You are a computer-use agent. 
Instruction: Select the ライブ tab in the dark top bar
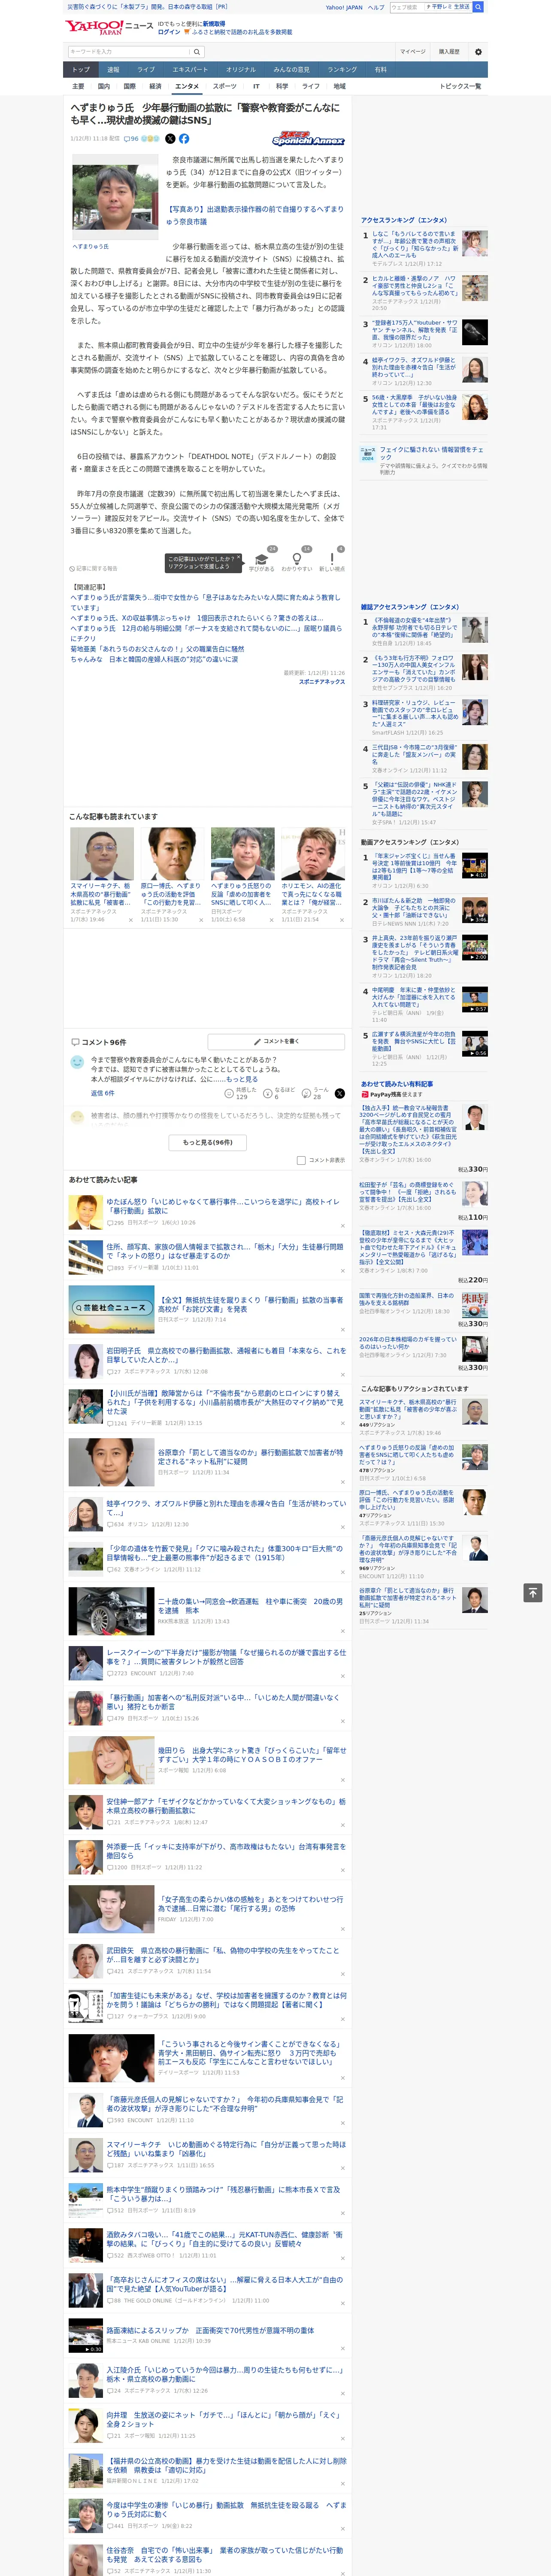coord(146,69)
